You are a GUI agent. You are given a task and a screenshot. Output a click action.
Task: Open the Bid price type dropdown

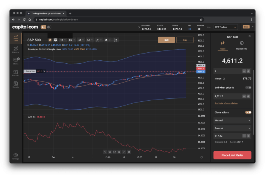pyautogui.click(x=72, y=40)
